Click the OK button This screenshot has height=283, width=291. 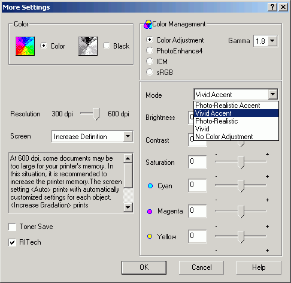click(144, 267)
